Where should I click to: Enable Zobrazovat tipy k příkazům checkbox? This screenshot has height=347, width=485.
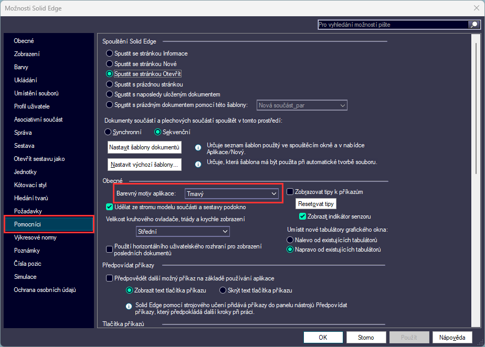click(x=290, y=192)
